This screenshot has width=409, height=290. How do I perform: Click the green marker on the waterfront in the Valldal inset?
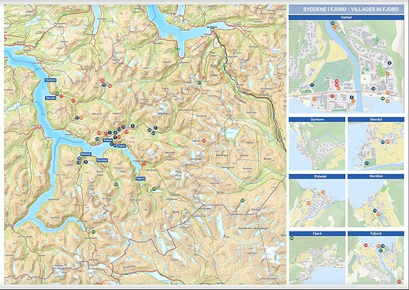coord(383,98)
